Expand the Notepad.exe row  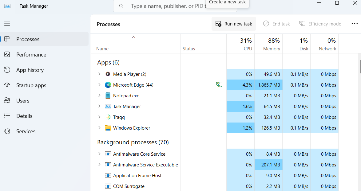pos(99,95)
